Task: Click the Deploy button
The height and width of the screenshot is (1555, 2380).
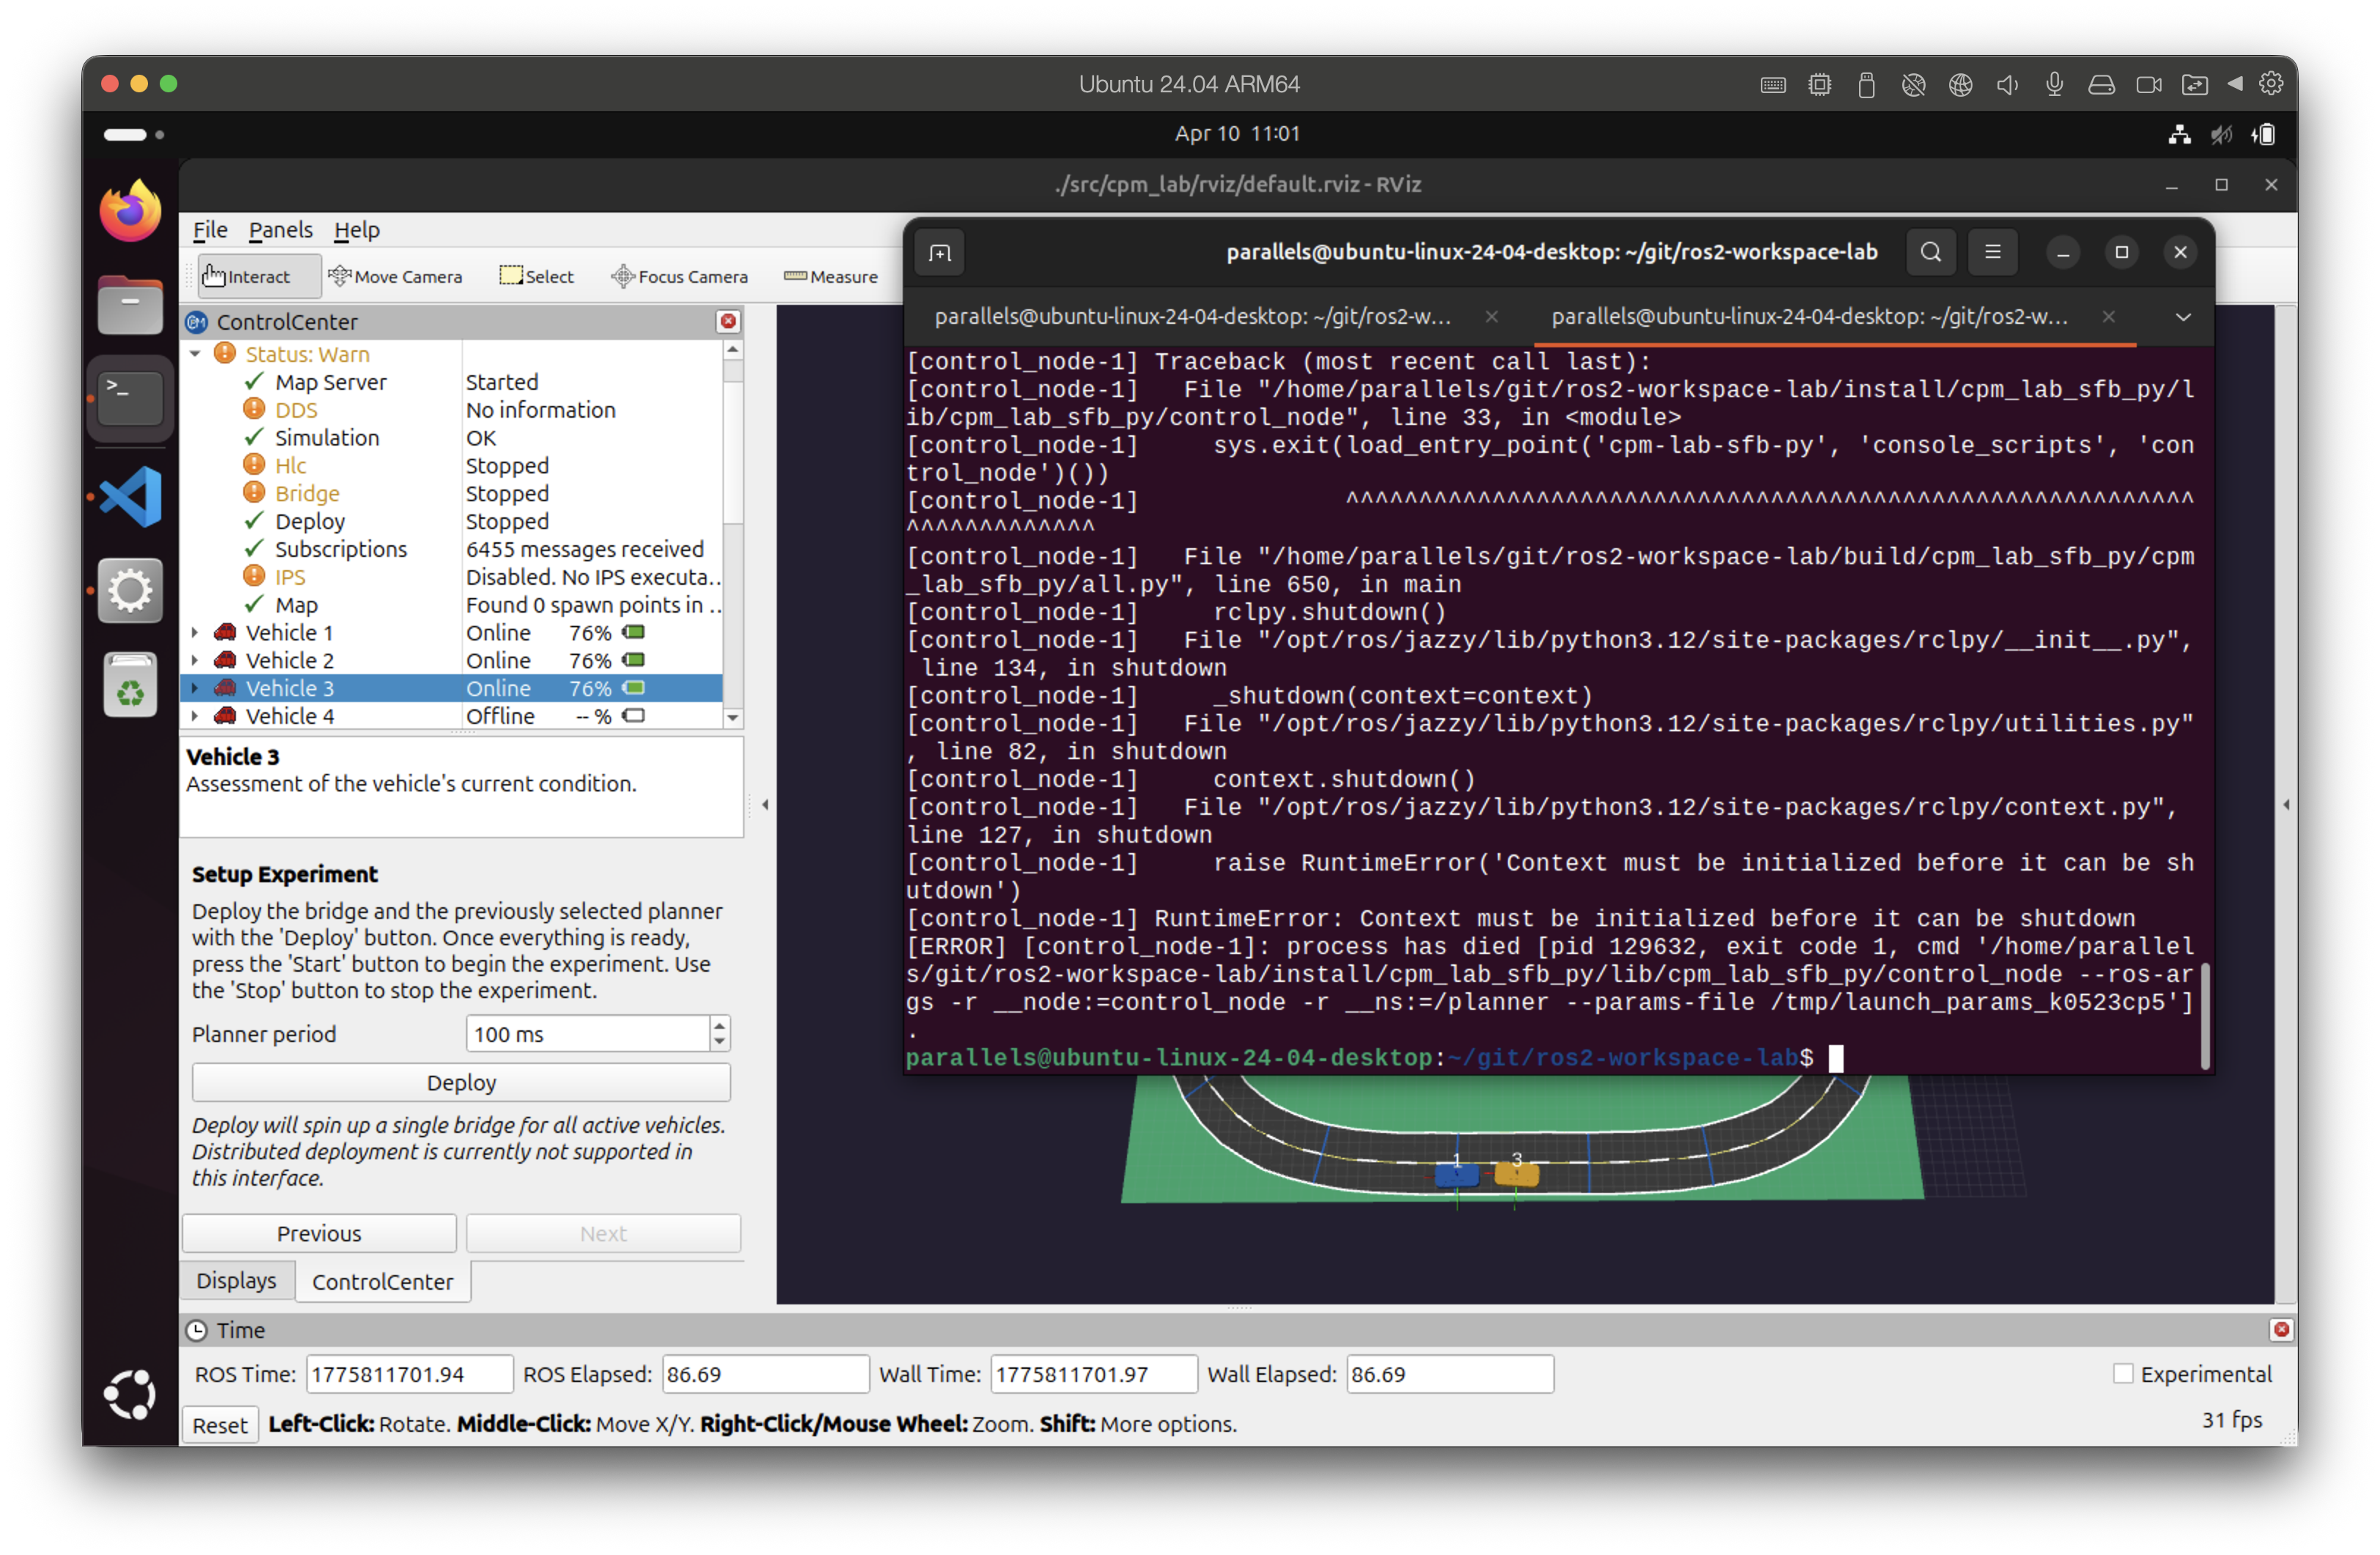Action: pyautogui.click(x=461, y=1084)
